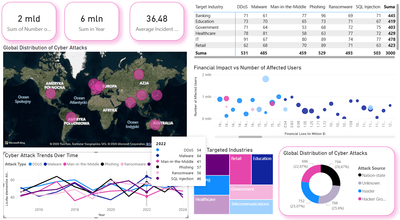The image size is (400, 220).
Task: Filter line chart by DDoS legend entry
Action: coord(35,164)
